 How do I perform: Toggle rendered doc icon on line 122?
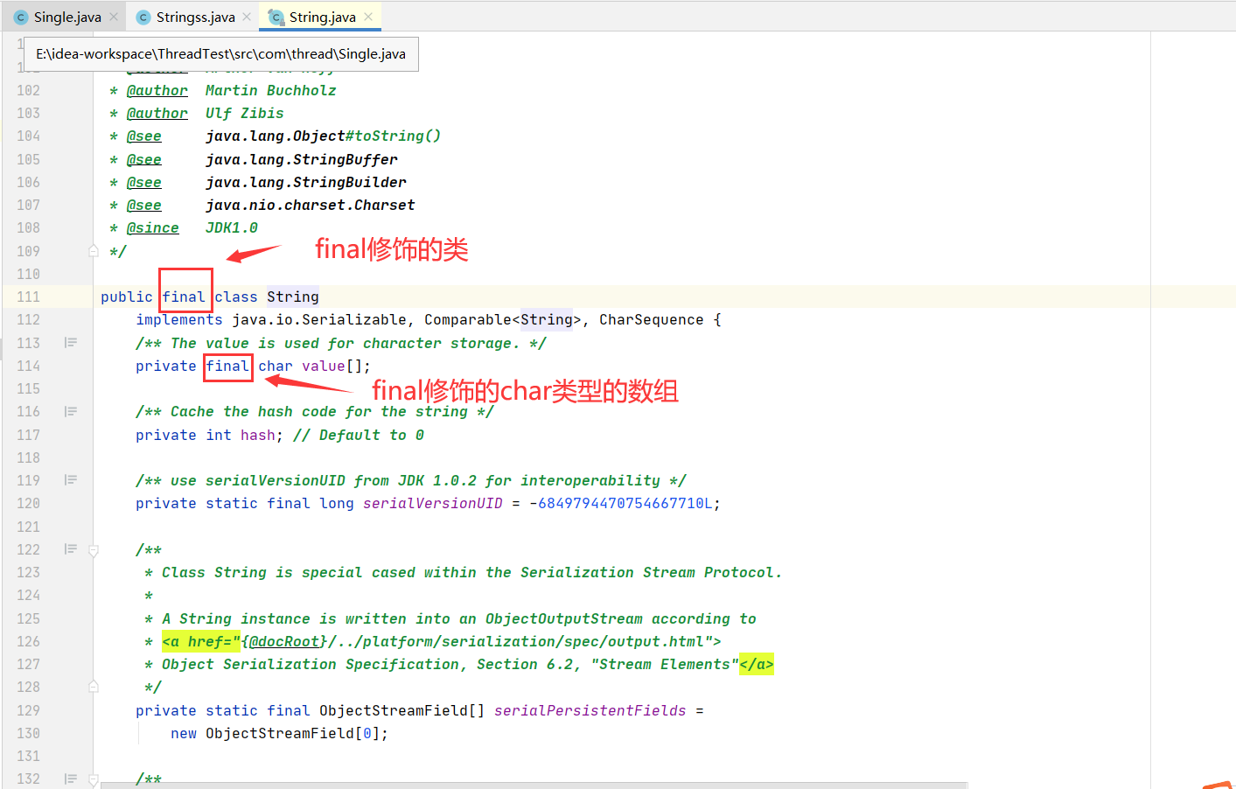tap(71, 548)
